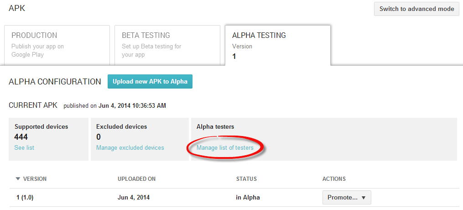This screenshot has width=463, height=210.
Task: Click the 444 supported devices count
Action: pyautogui.click(x=21, y=137)
